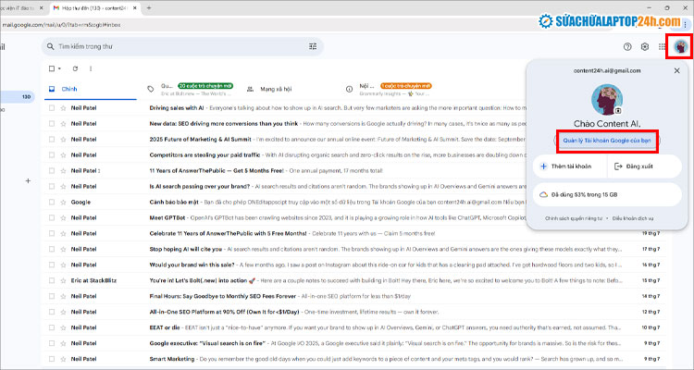694x370 pixels.
Task: Switch to the Nội dung cập nhật tab
Action: 390,89
